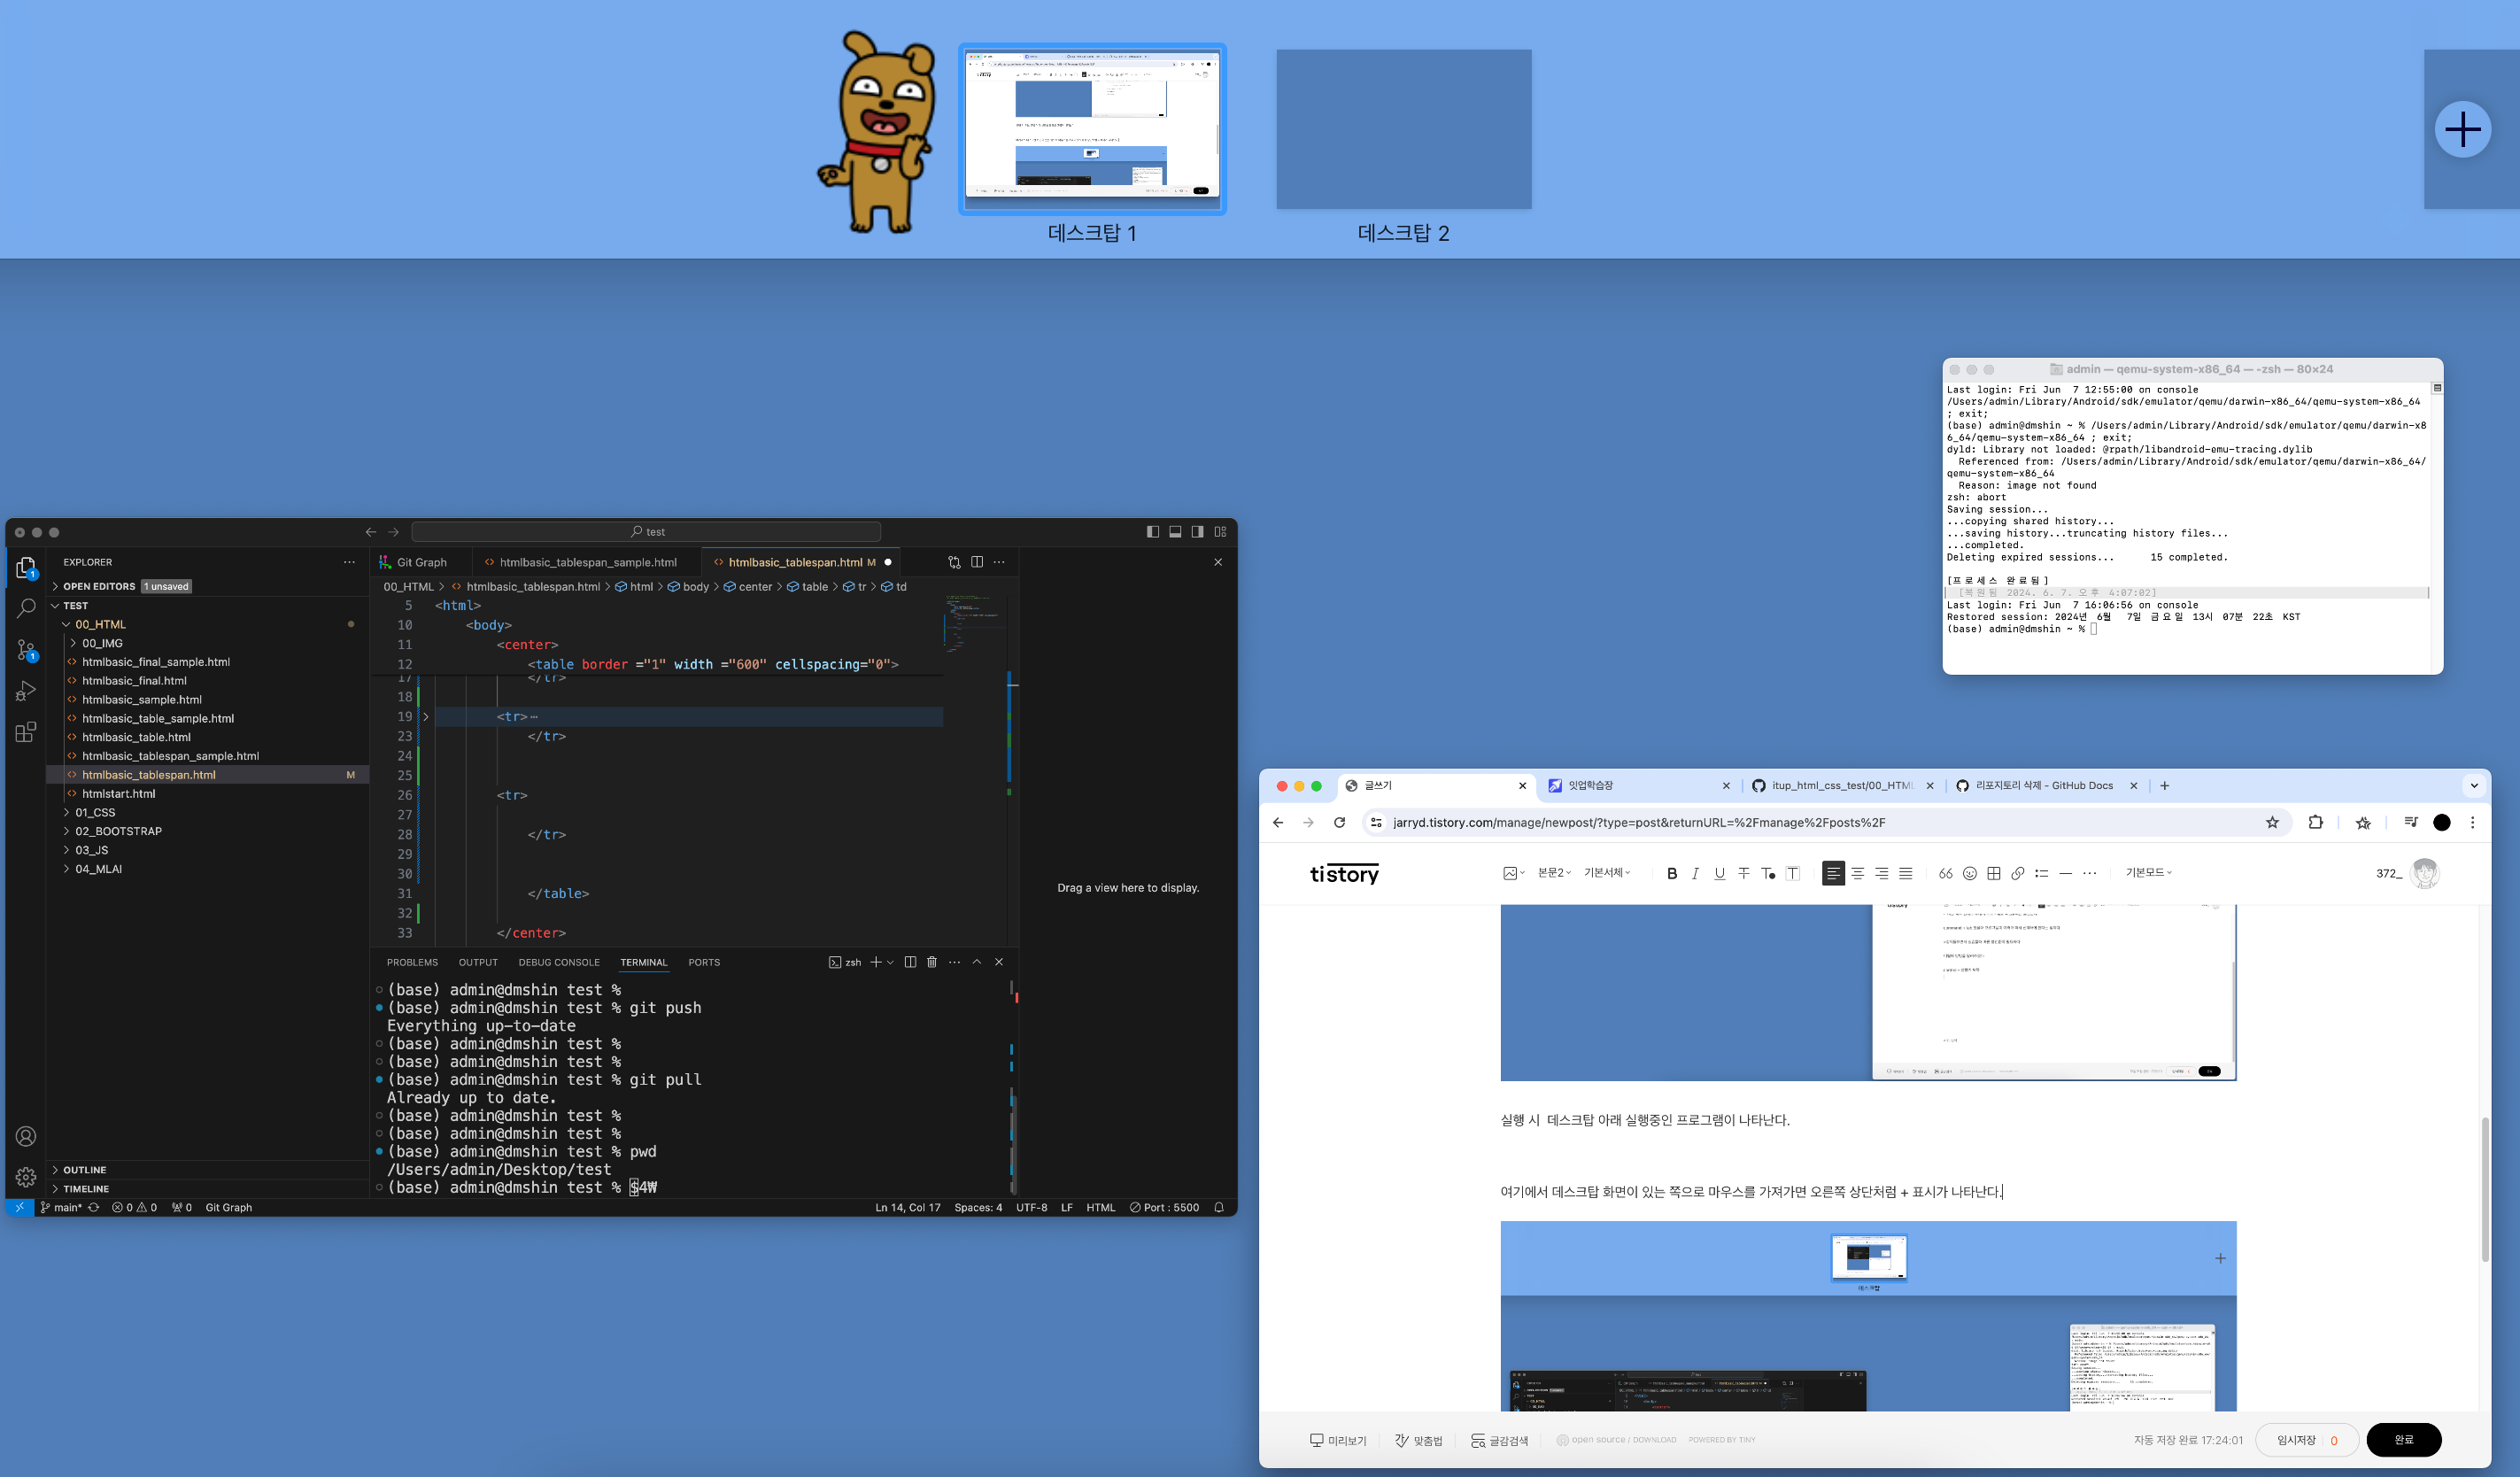
Task: Open the 기본모드 editor mode dropdown
Action: [x=2148, y=873]
